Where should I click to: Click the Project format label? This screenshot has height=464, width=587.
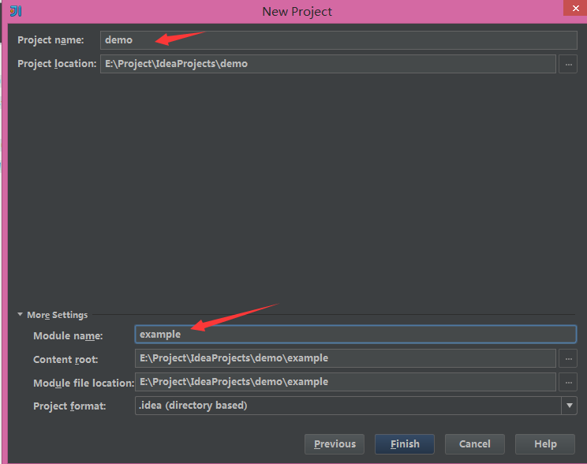(69, 406)
